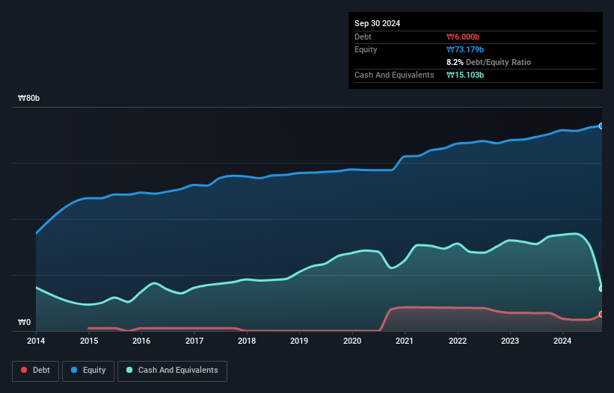The width and height of the screenshot is (614, 393).
Task: Click the ₩6.000b debt value
Action: point(463,37)
